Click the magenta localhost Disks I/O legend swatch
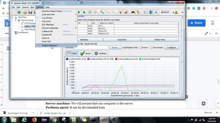The width and height of the screenshot is (220, 123). tap(88, 59)
